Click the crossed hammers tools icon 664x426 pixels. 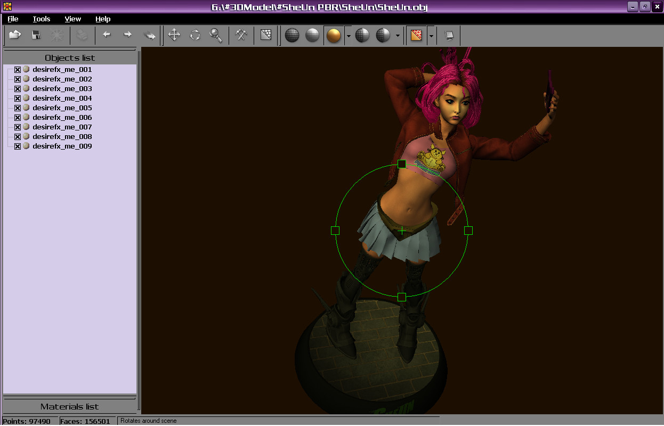tap(241, 35)
